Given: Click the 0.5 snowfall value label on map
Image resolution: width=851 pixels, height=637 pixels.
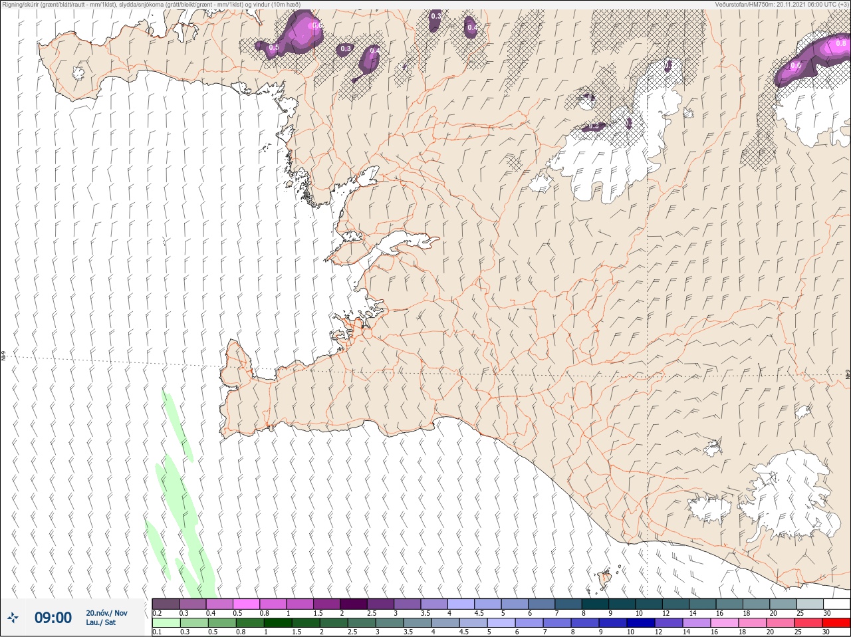Looking at the screenshot, I should pyautogui.click(x=274, y=47).
